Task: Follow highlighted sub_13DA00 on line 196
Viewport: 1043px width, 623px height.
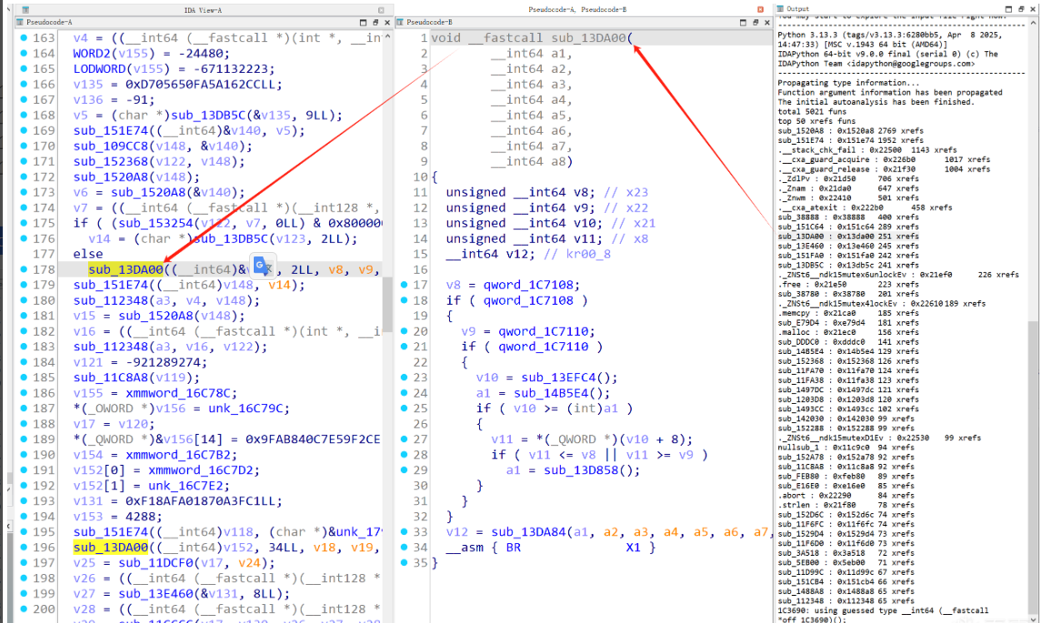Action: pyautogui.click(x=110, y=548)
